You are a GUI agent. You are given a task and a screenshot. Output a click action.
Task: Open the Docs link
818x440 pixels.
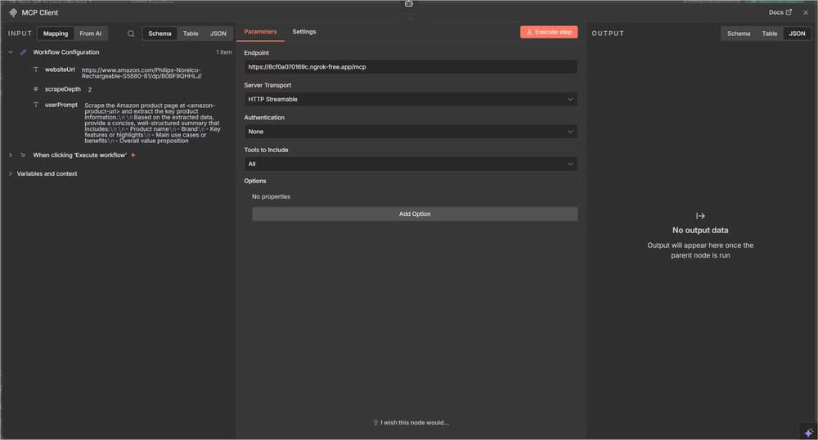[780, 12]
